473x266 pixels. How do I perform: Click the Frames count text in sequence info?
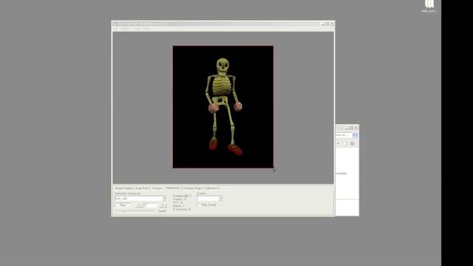tap(180, 199)
